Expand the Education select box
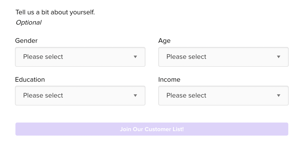The image size is (302, 148). pyautogui.click(x=80, y=96)
